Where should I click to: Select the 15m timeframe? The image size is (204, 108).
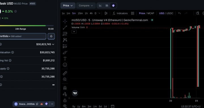(80, 13)
